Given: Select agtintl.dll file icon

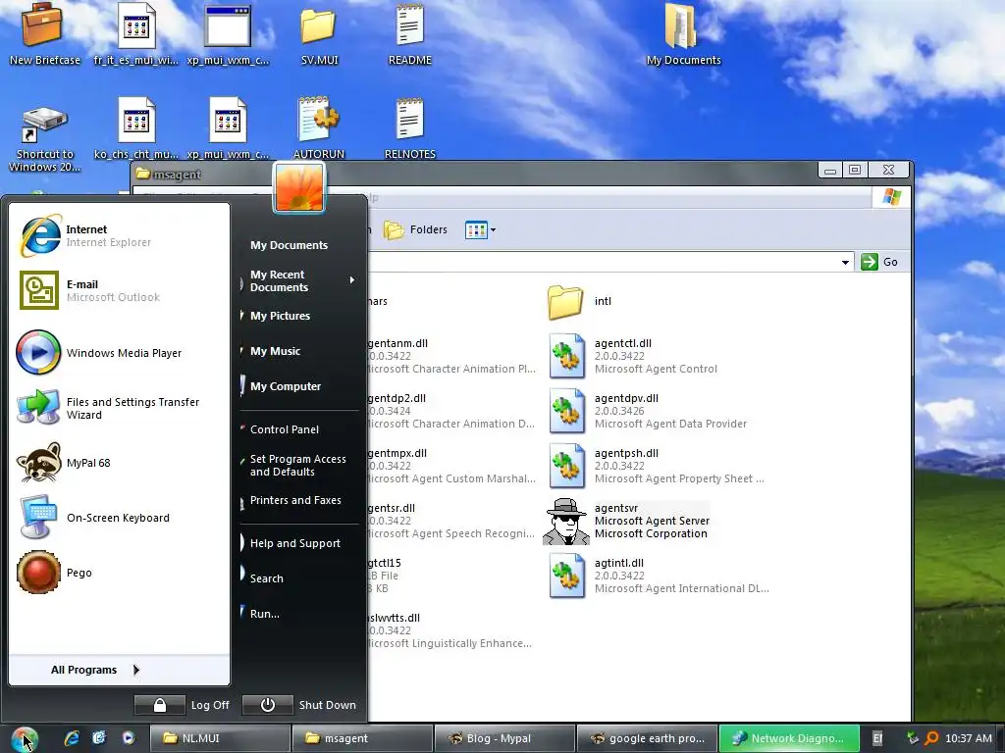Looking at the screenshot, I should click(566, 576).
